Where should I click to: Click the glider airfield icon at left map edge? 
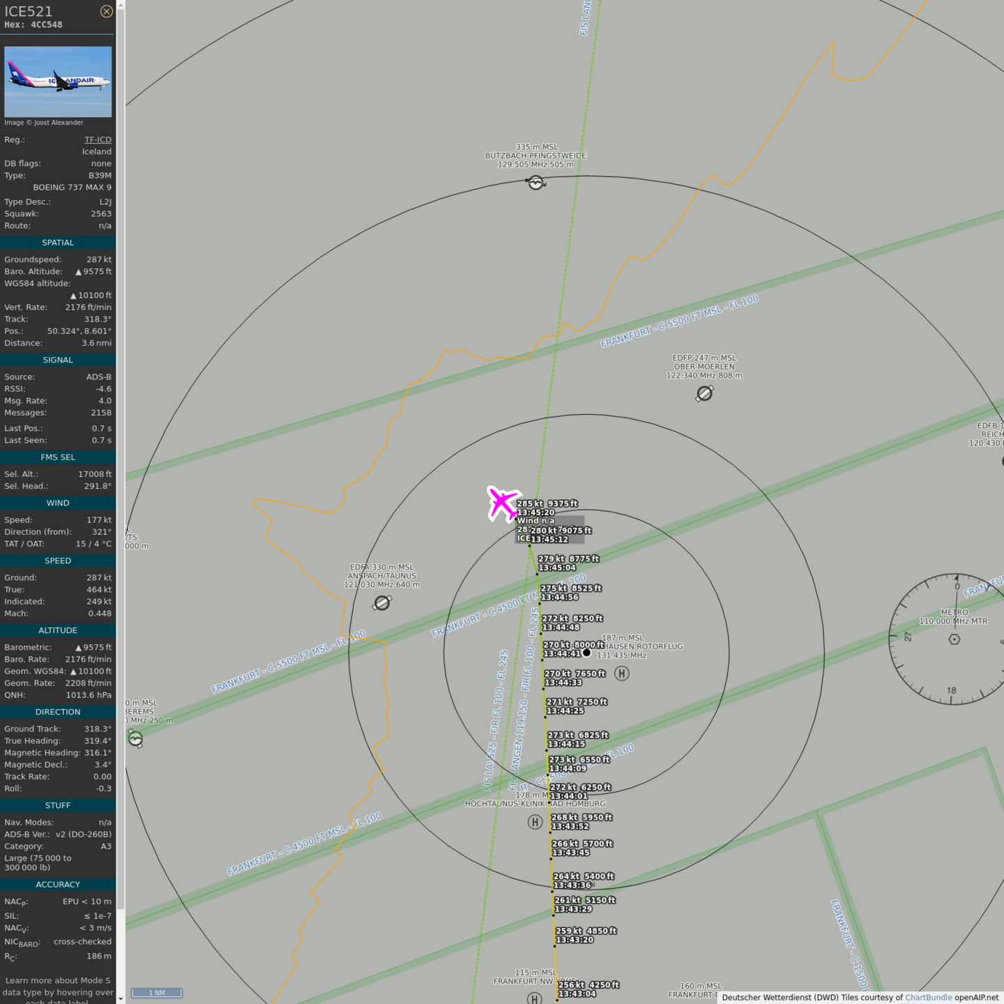(x=135, y=739)
